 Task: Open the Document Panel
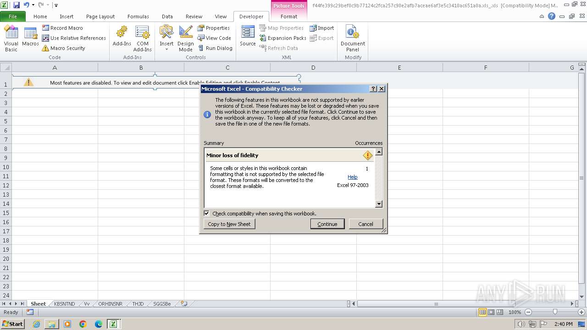pos(353,39)
